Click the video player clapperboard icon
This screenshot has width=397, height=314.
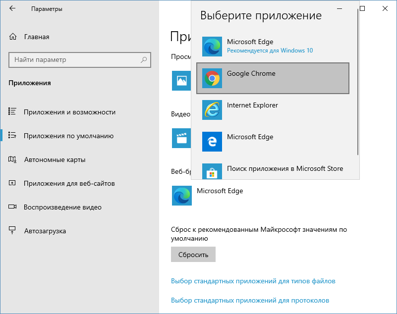(181, 138)
